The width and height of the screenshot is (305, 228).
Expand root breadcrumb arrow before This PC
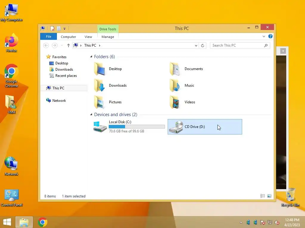(81, 45)
